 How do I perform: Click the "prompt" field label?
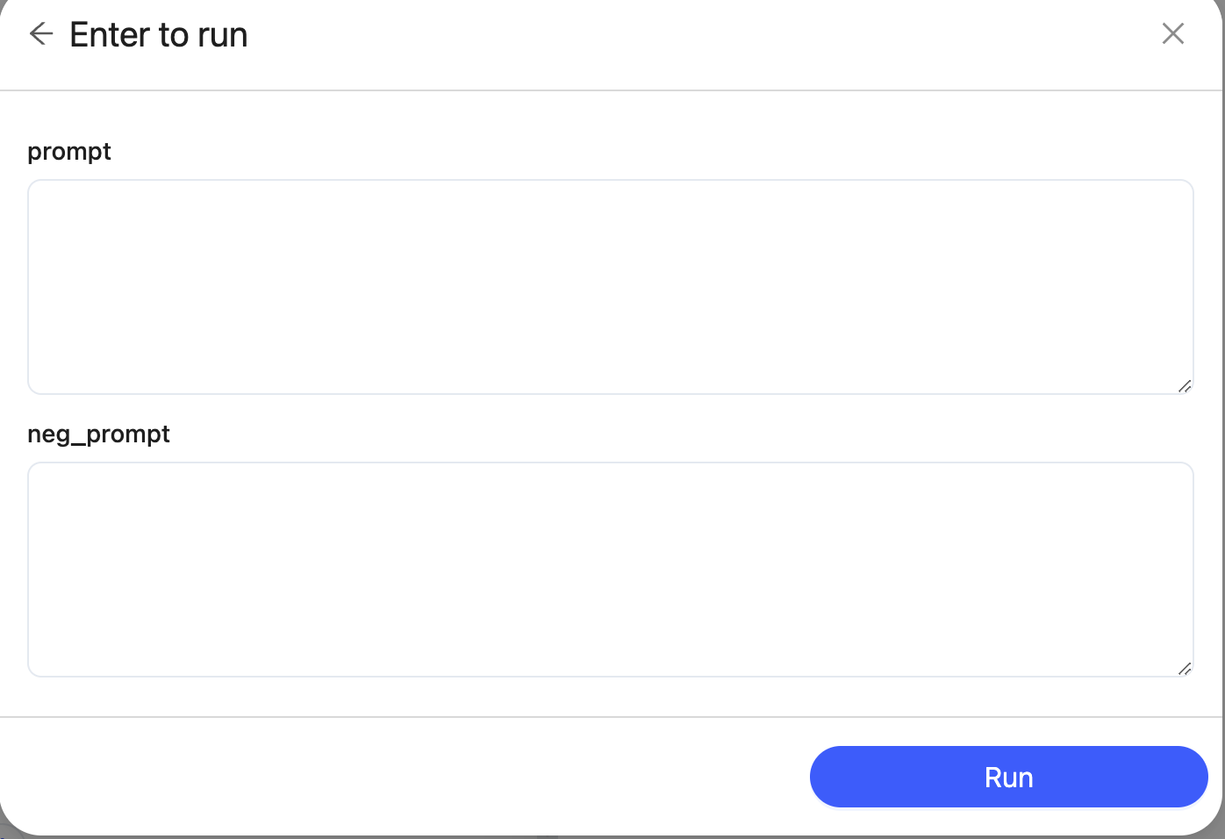point(69,152)
